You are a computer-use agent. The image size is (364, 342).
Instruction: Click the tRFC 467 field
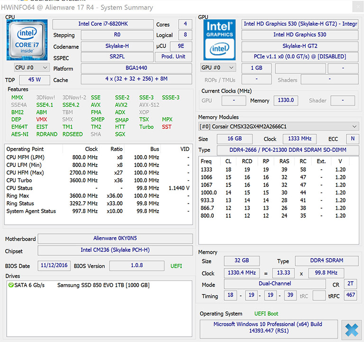(350, 295)
